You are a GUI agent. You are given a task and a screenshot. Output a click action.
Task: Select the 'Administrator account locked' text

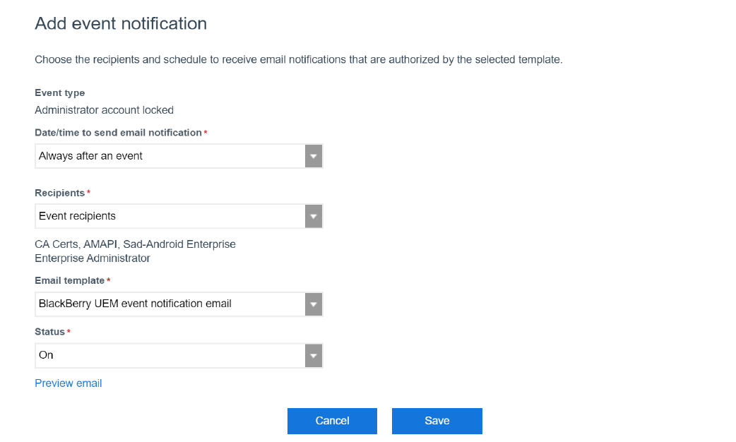coord(104,110)
